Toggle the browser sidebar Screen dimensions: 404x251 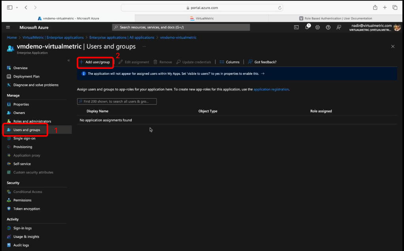10,8
